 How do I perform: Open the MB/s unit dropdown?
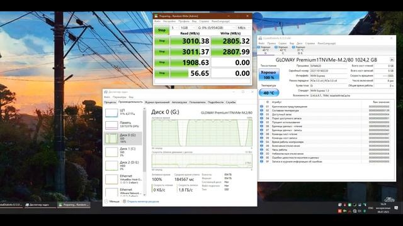point(243,28)
